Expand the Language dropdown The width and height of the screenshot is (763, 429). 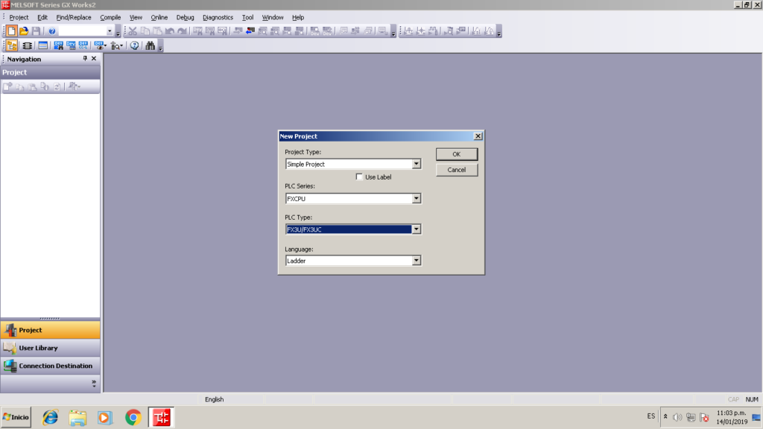point(416,261)
